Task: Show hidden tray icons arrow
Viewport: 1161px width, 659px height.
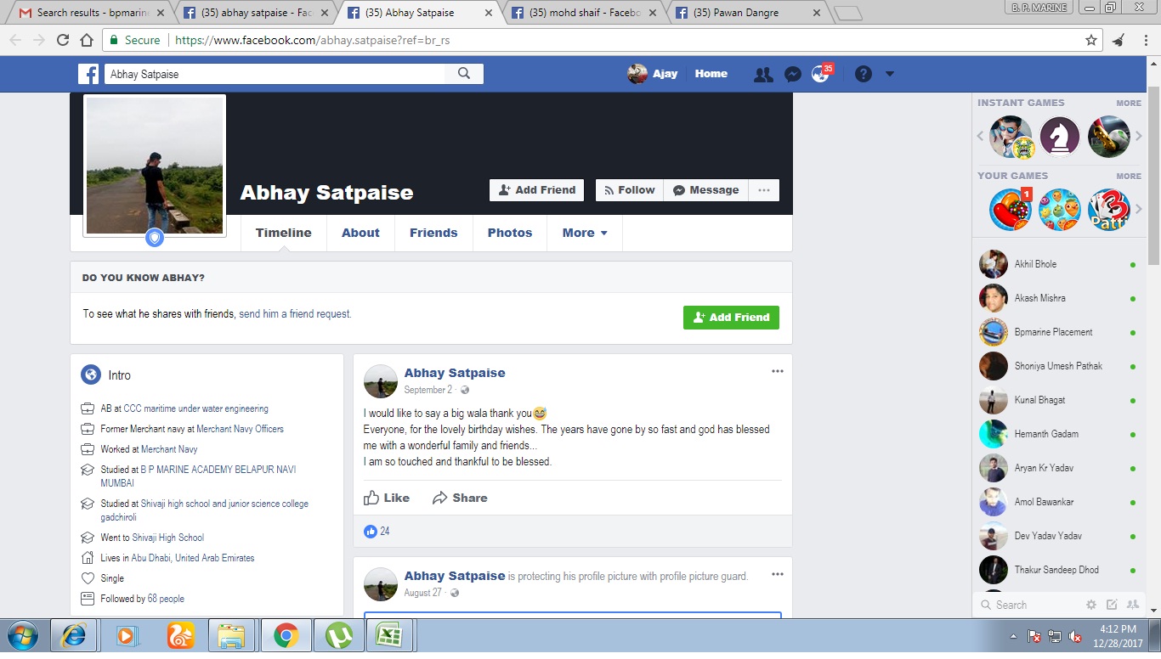Action: (x=1014, y=636)
